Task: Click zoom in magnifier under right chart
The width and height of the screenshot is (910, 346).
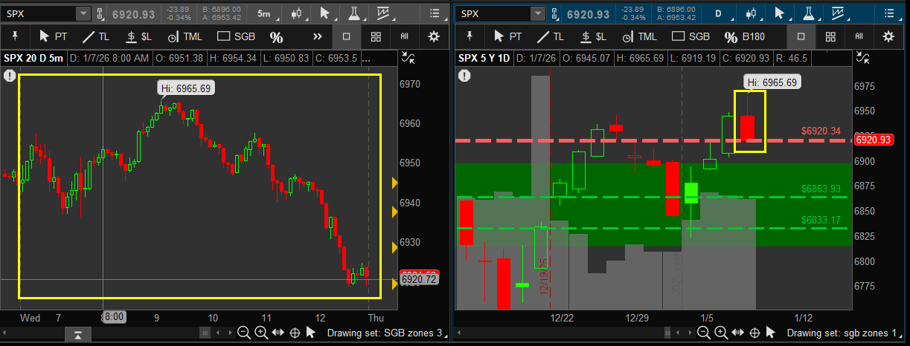Action: [x=715, y=333]
